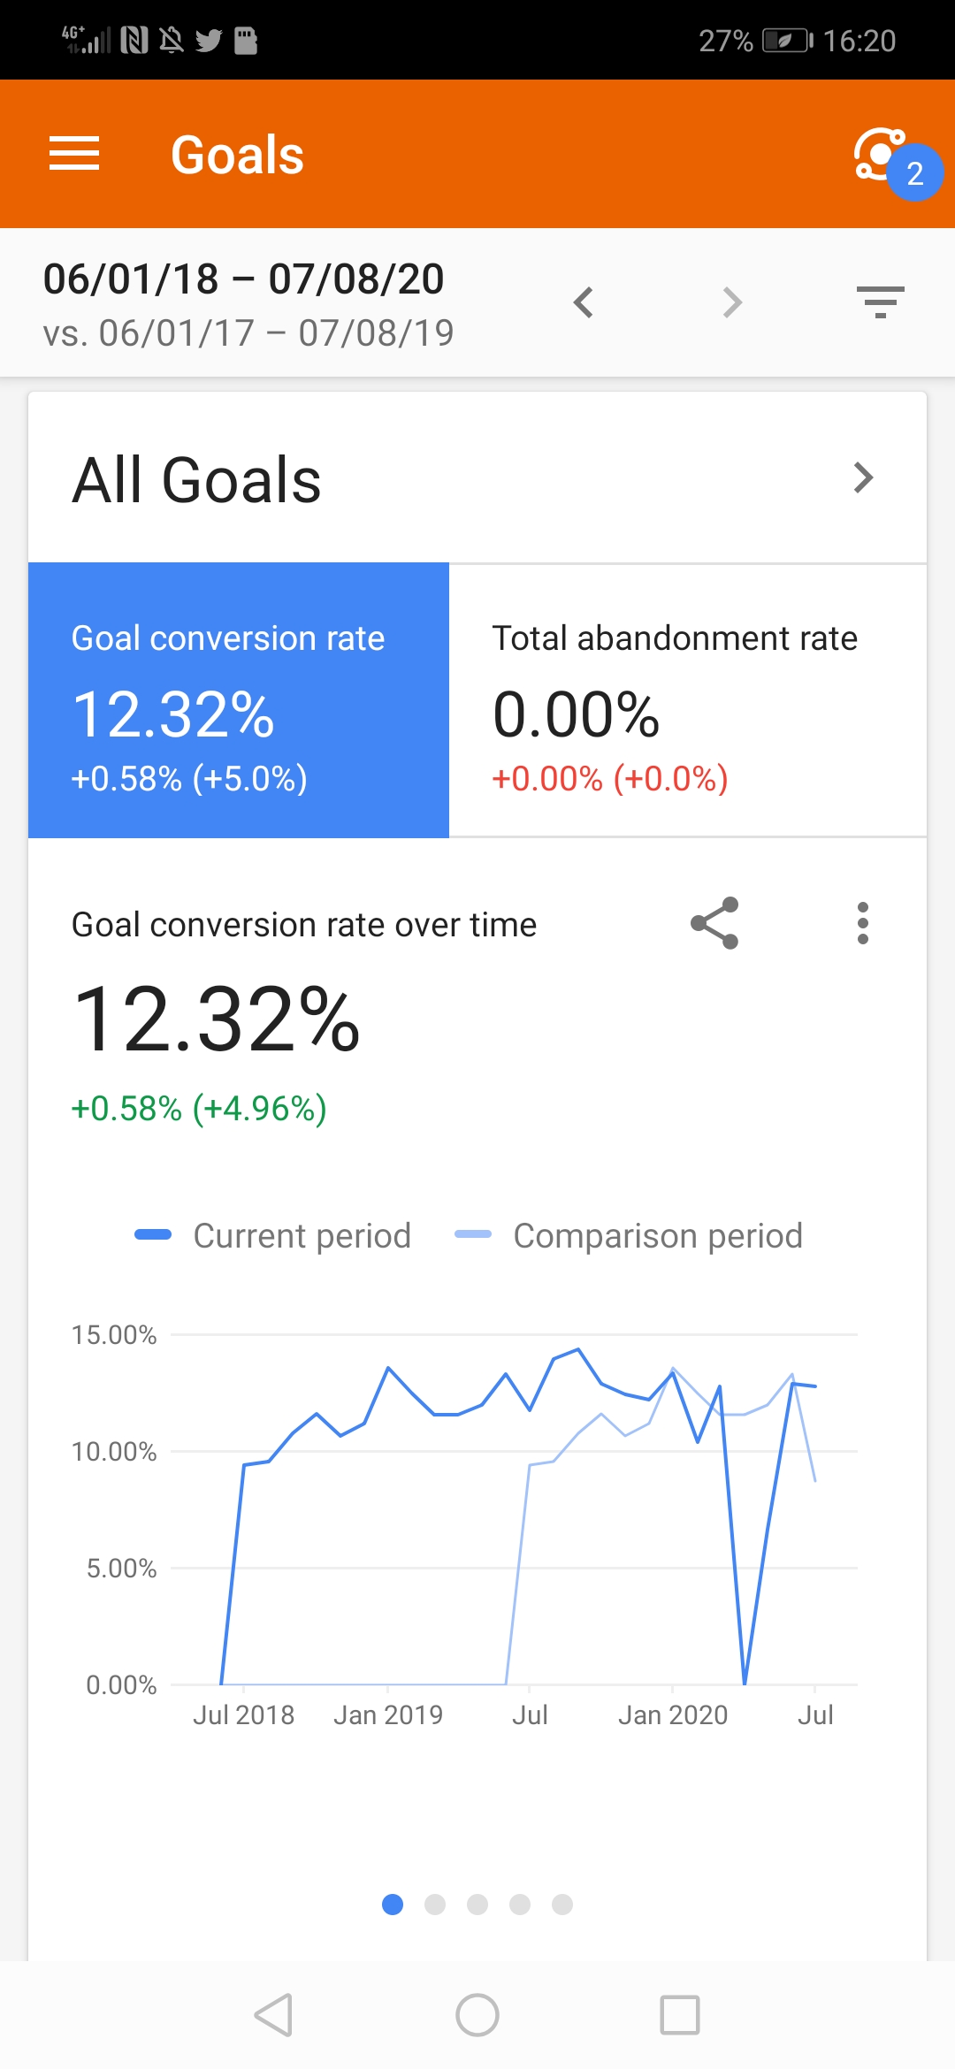Open the hamburger navigation menu
The height and width of the screenshot is (2069, 955).
tap(74, 154)
